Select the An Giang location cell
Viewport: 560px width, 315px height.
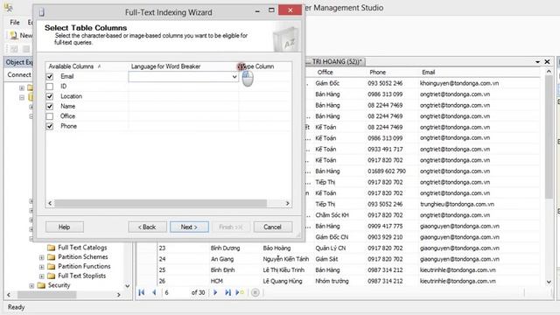pyautogui.click(x=222, y=259)
